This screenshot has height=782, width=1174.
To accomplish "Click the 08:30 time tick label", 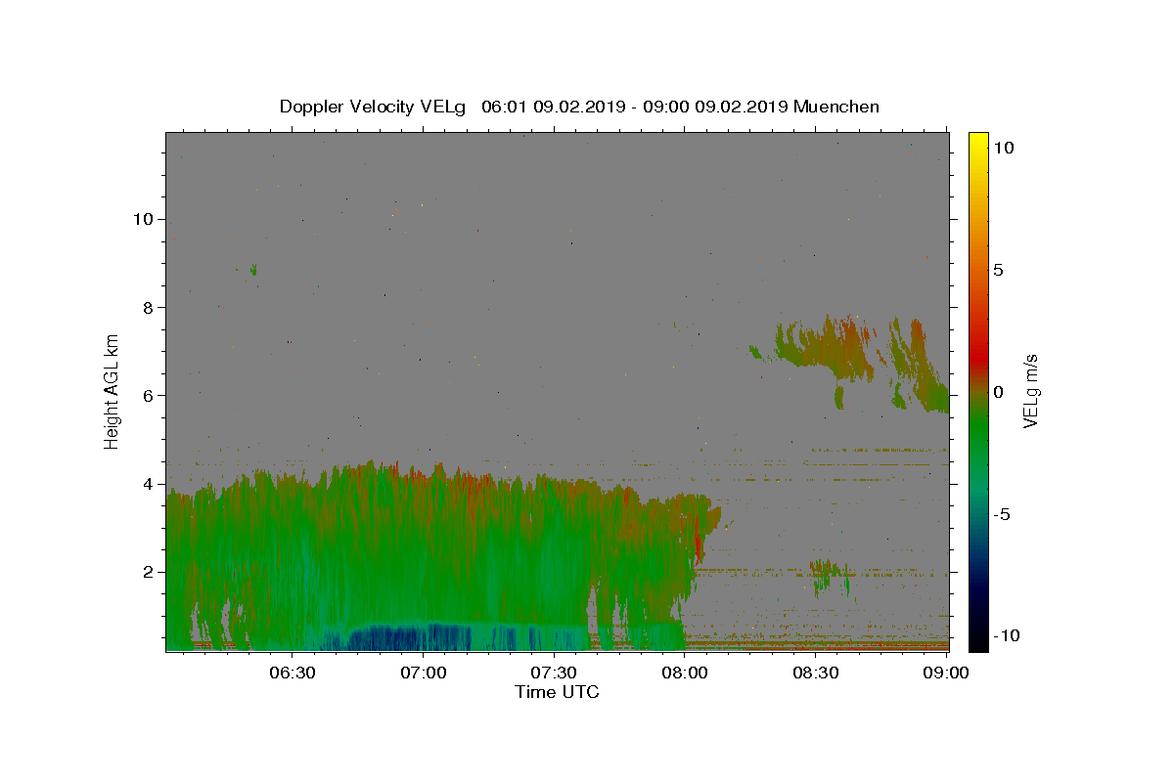I will coord(815,673).
